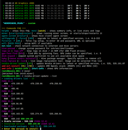The image size is (128, 130).
Task: Click driver version 535.183.01
Action: point(17,114)
